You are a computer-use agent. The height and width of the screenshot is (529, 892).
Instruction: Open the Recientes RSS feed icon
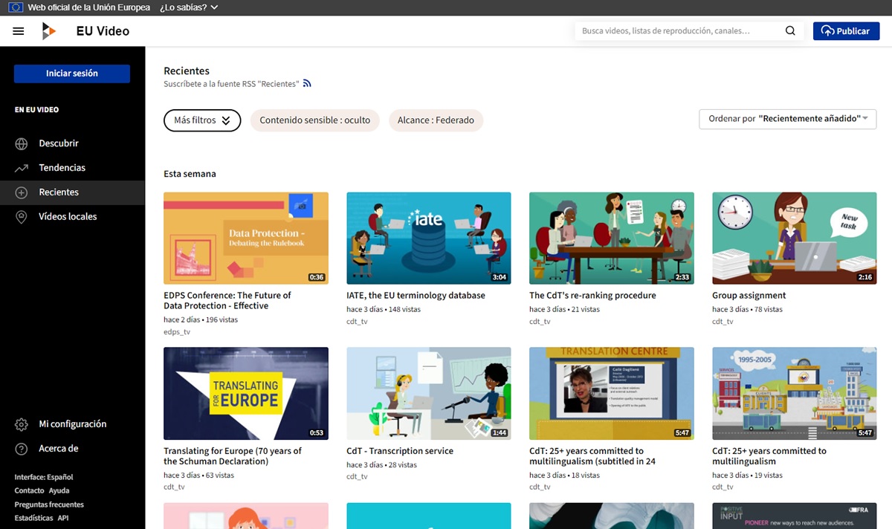pos(307,84)
